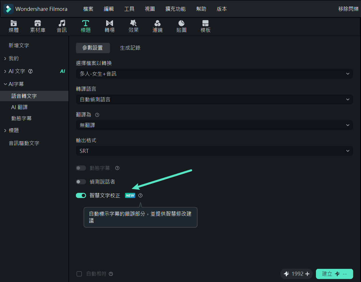Open the 選擇檔案以轉換 dropdown
Viewport: 361px width, 282px height.
pos(214,74)
